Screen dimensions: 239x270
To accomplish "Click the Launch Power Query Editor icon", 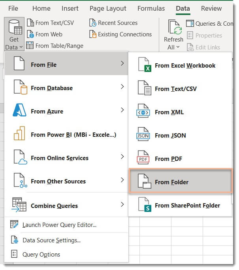I will point(14,225).
